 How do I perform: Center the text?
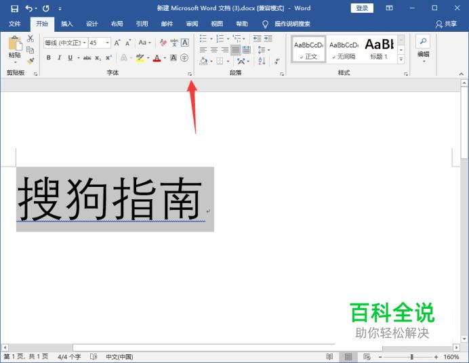pyautogui.click(x=214, y=50)
